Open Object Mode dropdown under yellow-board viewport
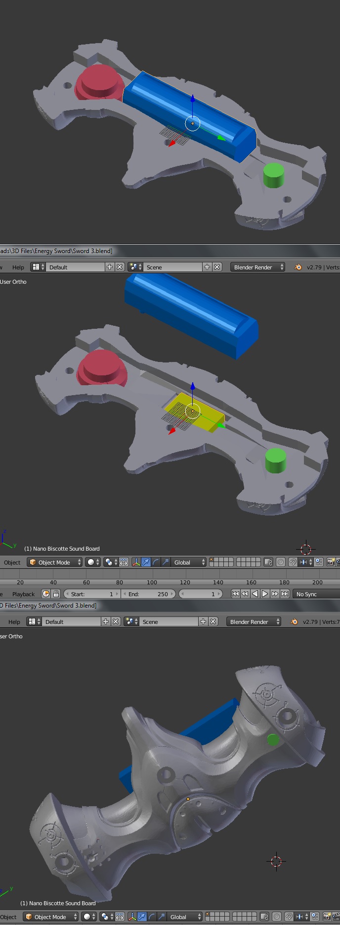340x925 pixels. click(x=54, y=562)
